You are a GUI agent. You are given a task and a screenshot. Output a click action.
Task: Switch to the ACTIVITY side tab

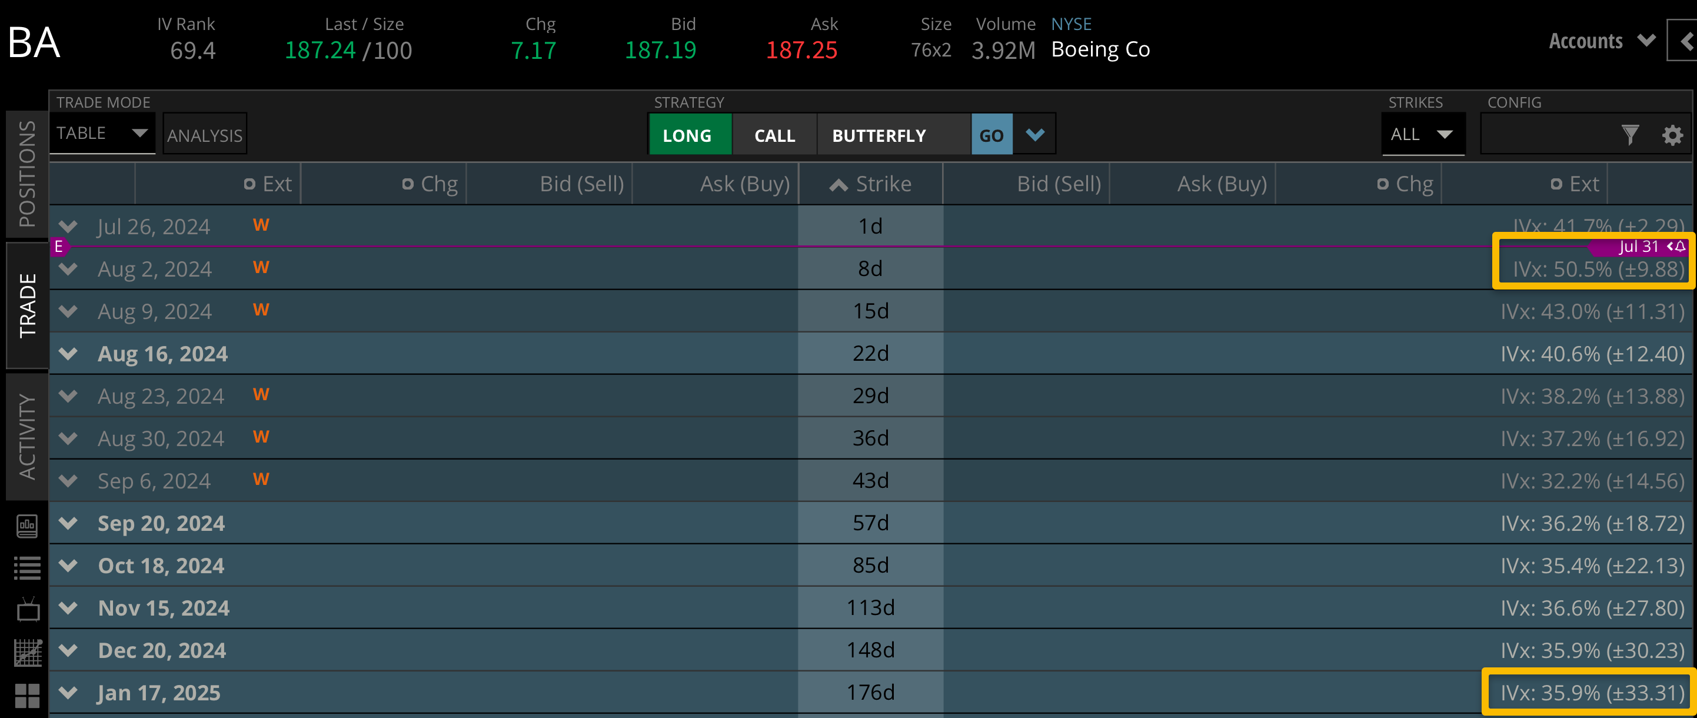(x=27, y=437)
